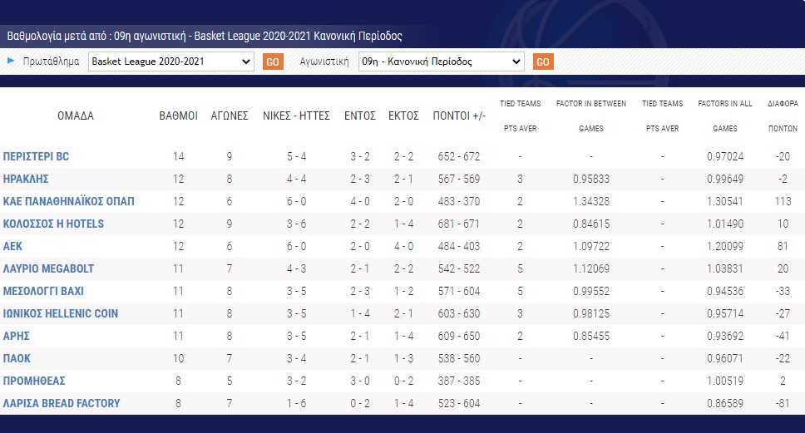Click the ΟΜΑΔΑ column header
The image size is (805, 433).
(76, 116)
